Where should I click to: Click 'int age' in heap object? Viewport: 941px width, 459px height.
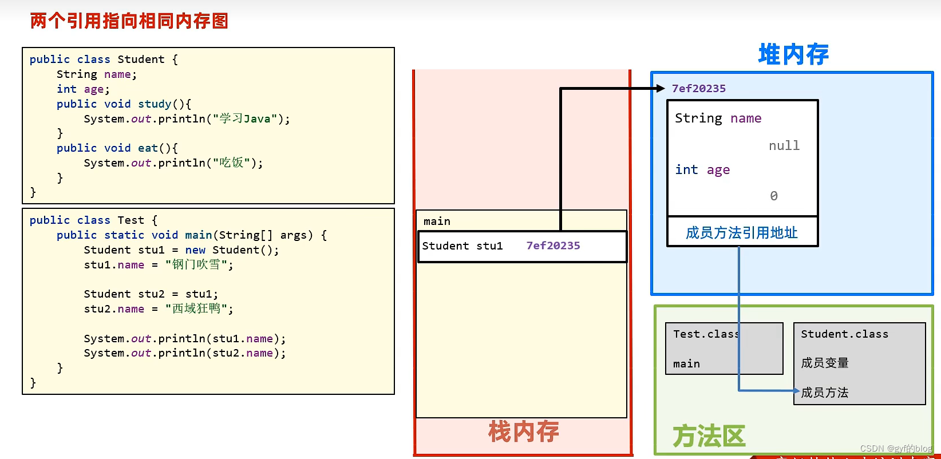click(702, 170)
